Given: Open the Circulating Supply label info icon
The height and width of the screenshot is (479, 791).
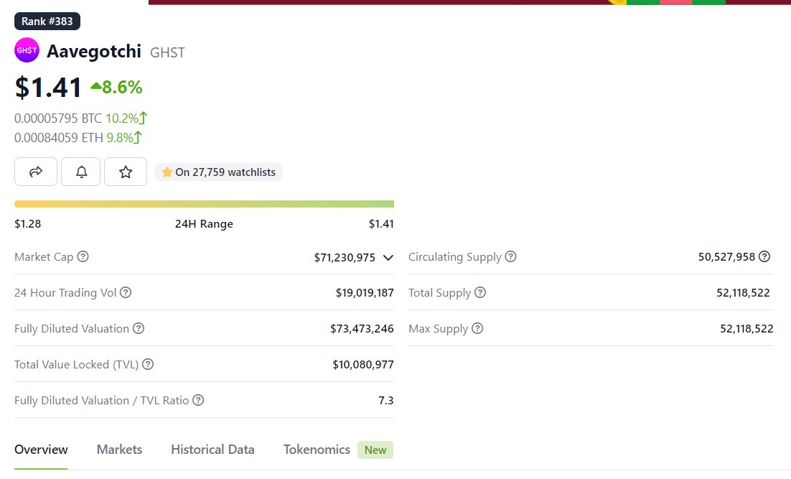Looking at the screenshot, I should click(x=510, y=256).
